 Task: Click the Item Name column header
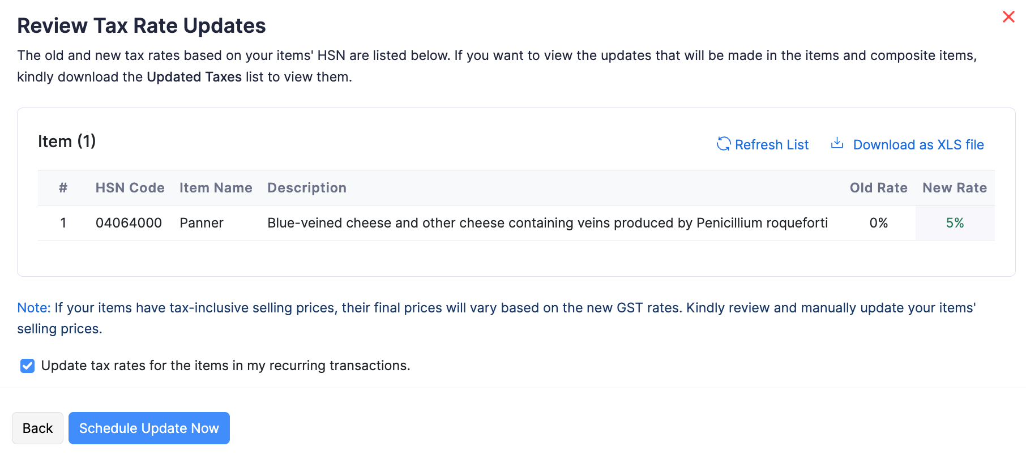click(216, 187)
